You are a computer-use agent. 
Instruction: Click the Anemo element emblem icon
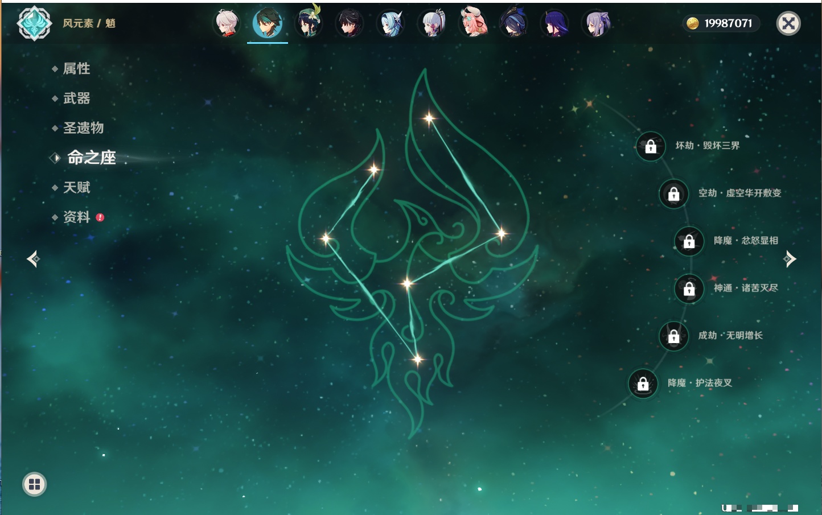click(34, 23)
